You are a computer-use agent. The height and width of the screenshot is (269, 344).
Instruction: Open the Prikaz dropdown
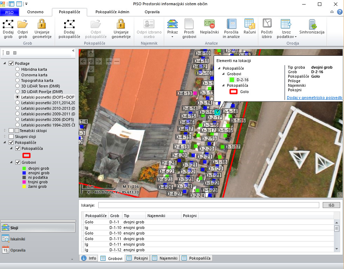[172, 29]
